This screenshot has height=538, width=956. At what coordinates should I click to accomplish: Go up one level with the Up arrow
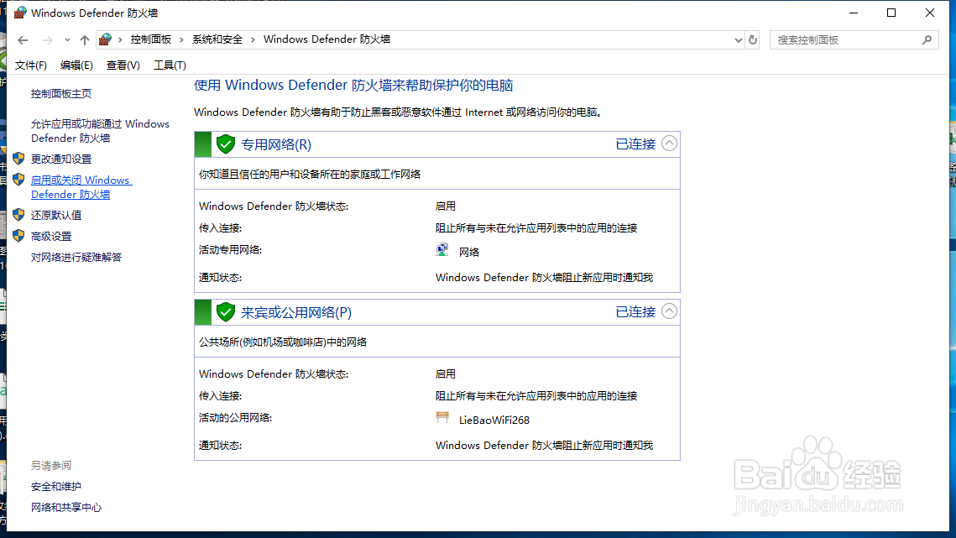coord(84,40)
